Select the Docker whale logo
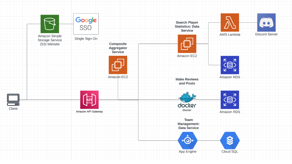 click(187, 100)
